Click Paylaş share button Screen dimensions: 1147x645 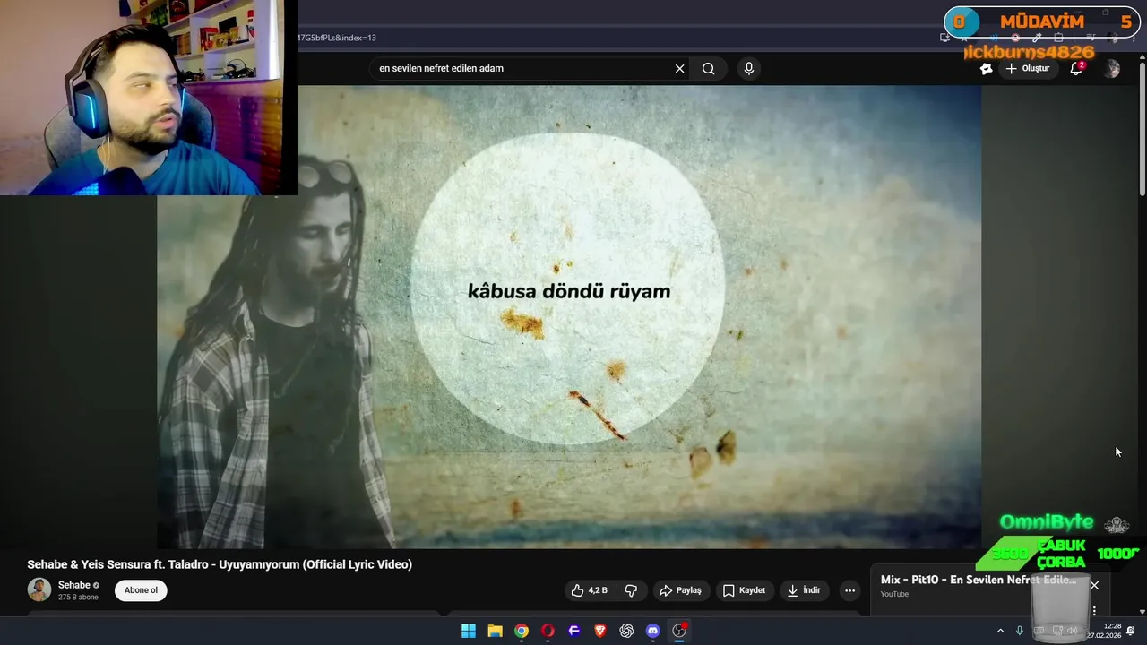coord(680,590)
